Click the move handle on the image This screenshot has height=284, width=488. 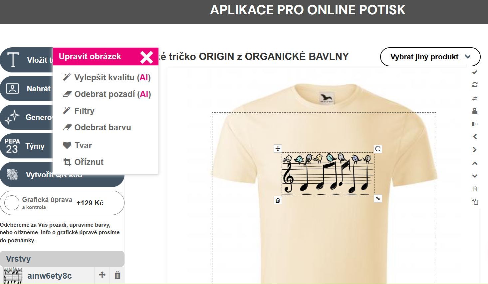pyautogui.click(x=278, y=149)
